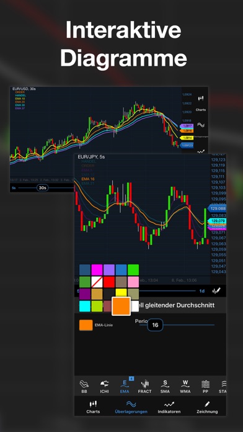This screenshot has height=432, width=243.
Task: Click the blue 1,09123 price tag
Action: point(187,145)
